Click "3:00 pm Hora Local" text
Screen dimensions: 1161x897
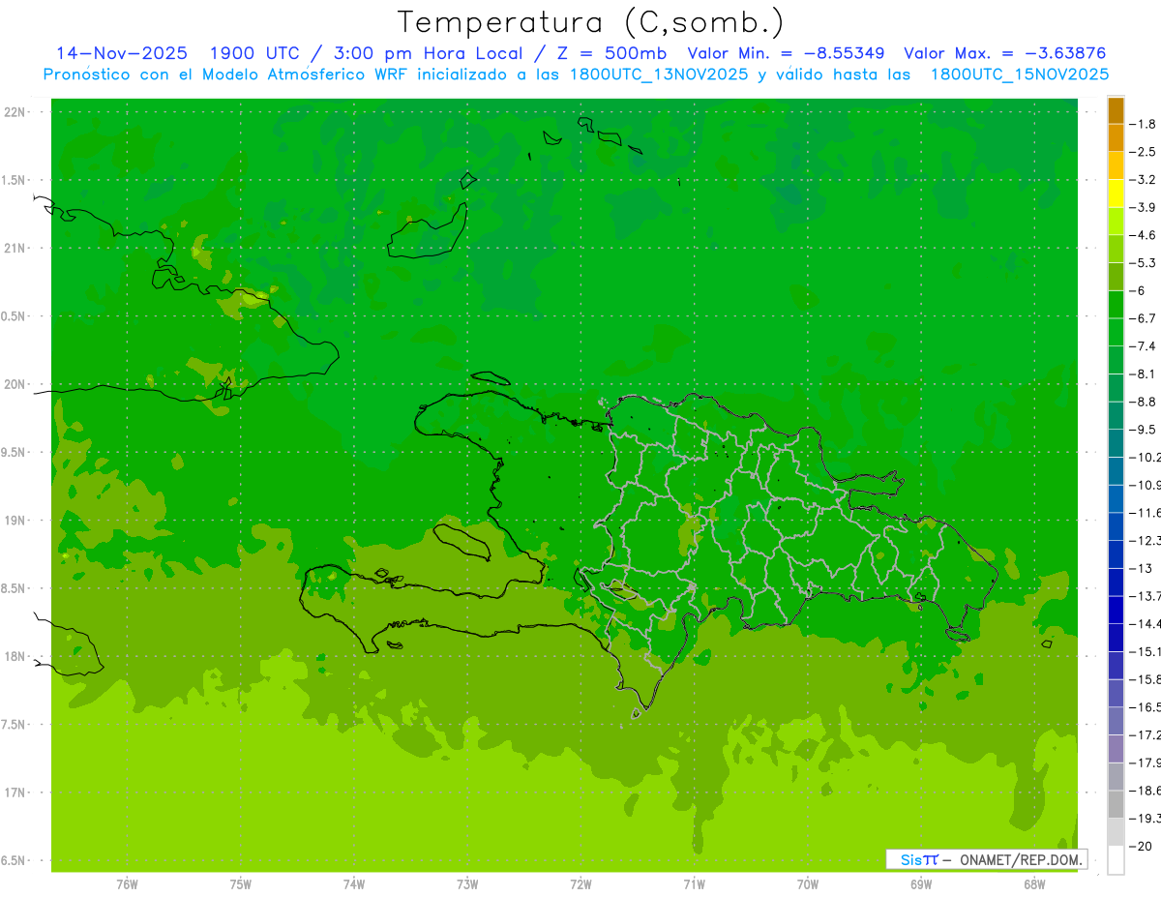(x=429, y=53)
